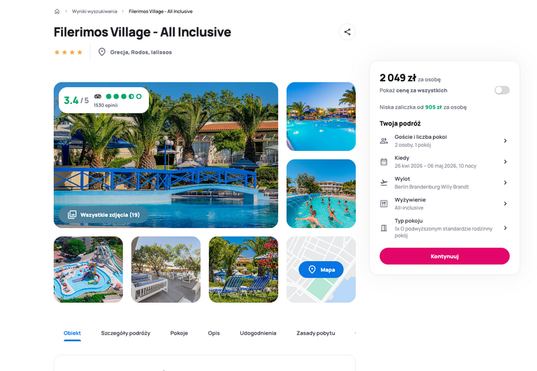537x371 pixels.
Task: Toggle Pokaż cenę za wszystkich switch
Action: [x=501, y=90]
